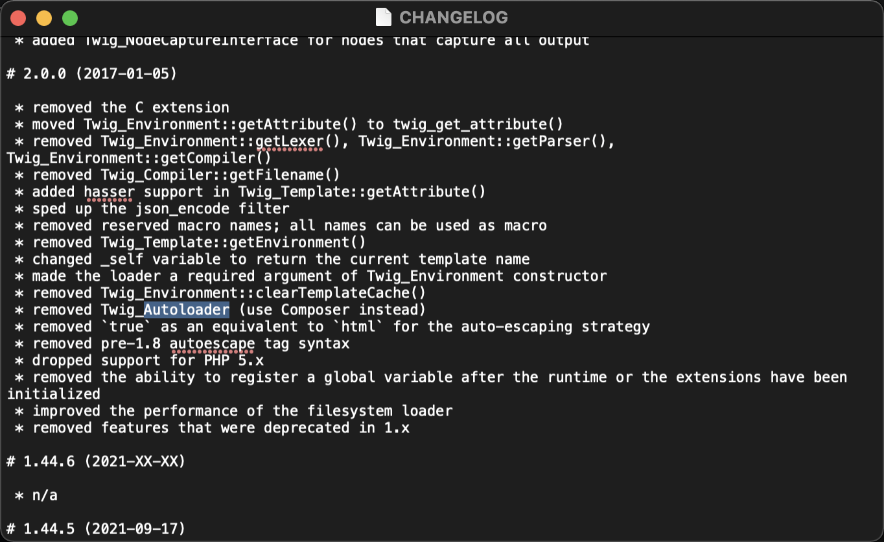Place cursor in heading # 2.0.0 (2017-01-05)
Screen dimensions: 884x542
click(x=92, y=74)
